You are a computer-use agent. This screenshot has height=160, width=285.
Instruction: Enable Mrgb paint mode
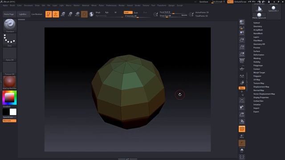pos(98,12)
